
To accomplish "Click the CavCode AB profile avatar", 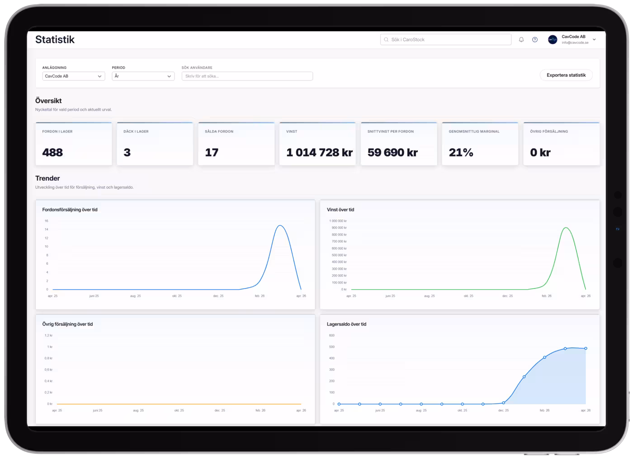I will tap(553, 40).
